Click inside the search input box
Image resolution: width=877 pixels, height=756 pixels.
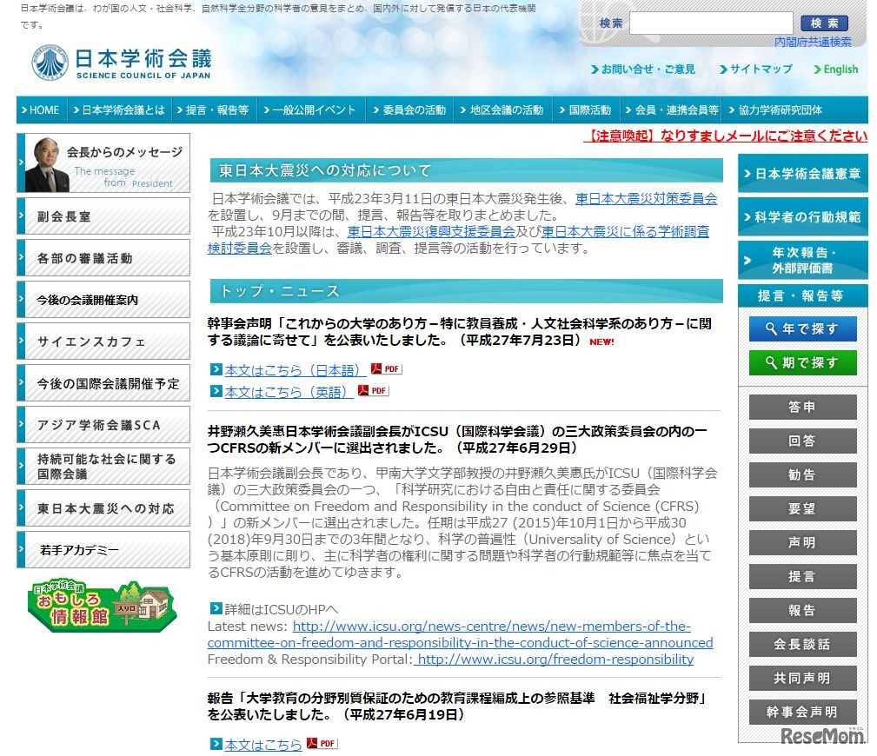pyautogui.click(x=713, y=22)
